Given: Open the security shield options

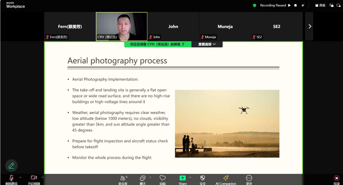Looking at the screenshot, I should click(x=203, y=178).
